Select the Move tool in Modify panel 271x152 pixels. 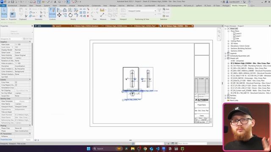(x=59, y=15)
